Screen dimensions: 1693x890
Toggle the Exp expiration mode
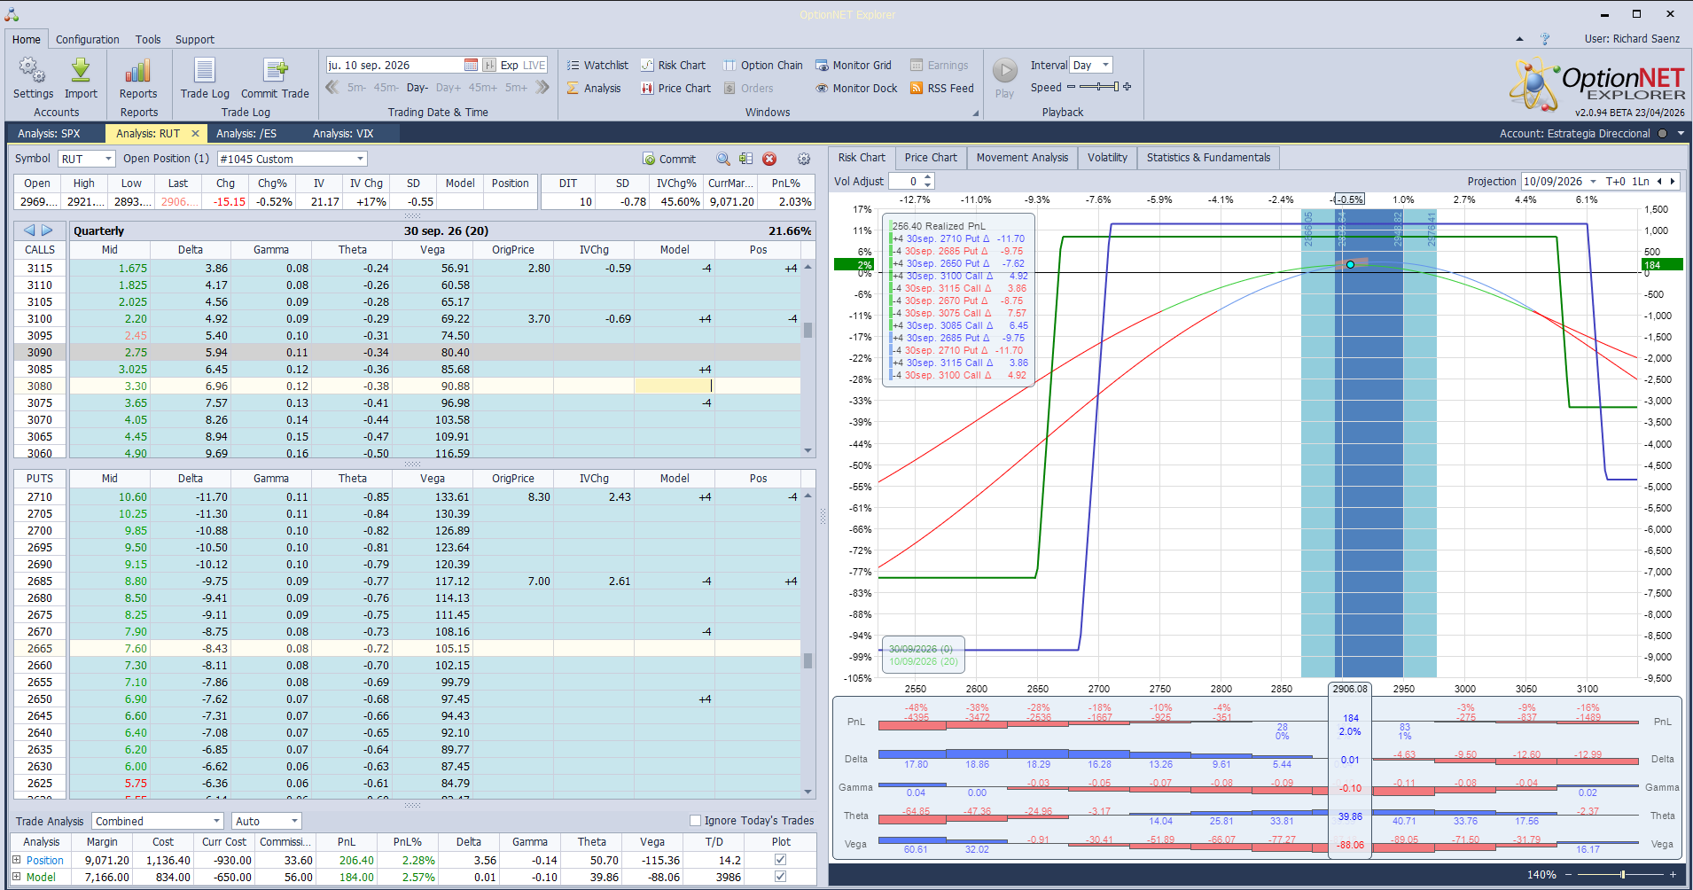coord(509,65)
